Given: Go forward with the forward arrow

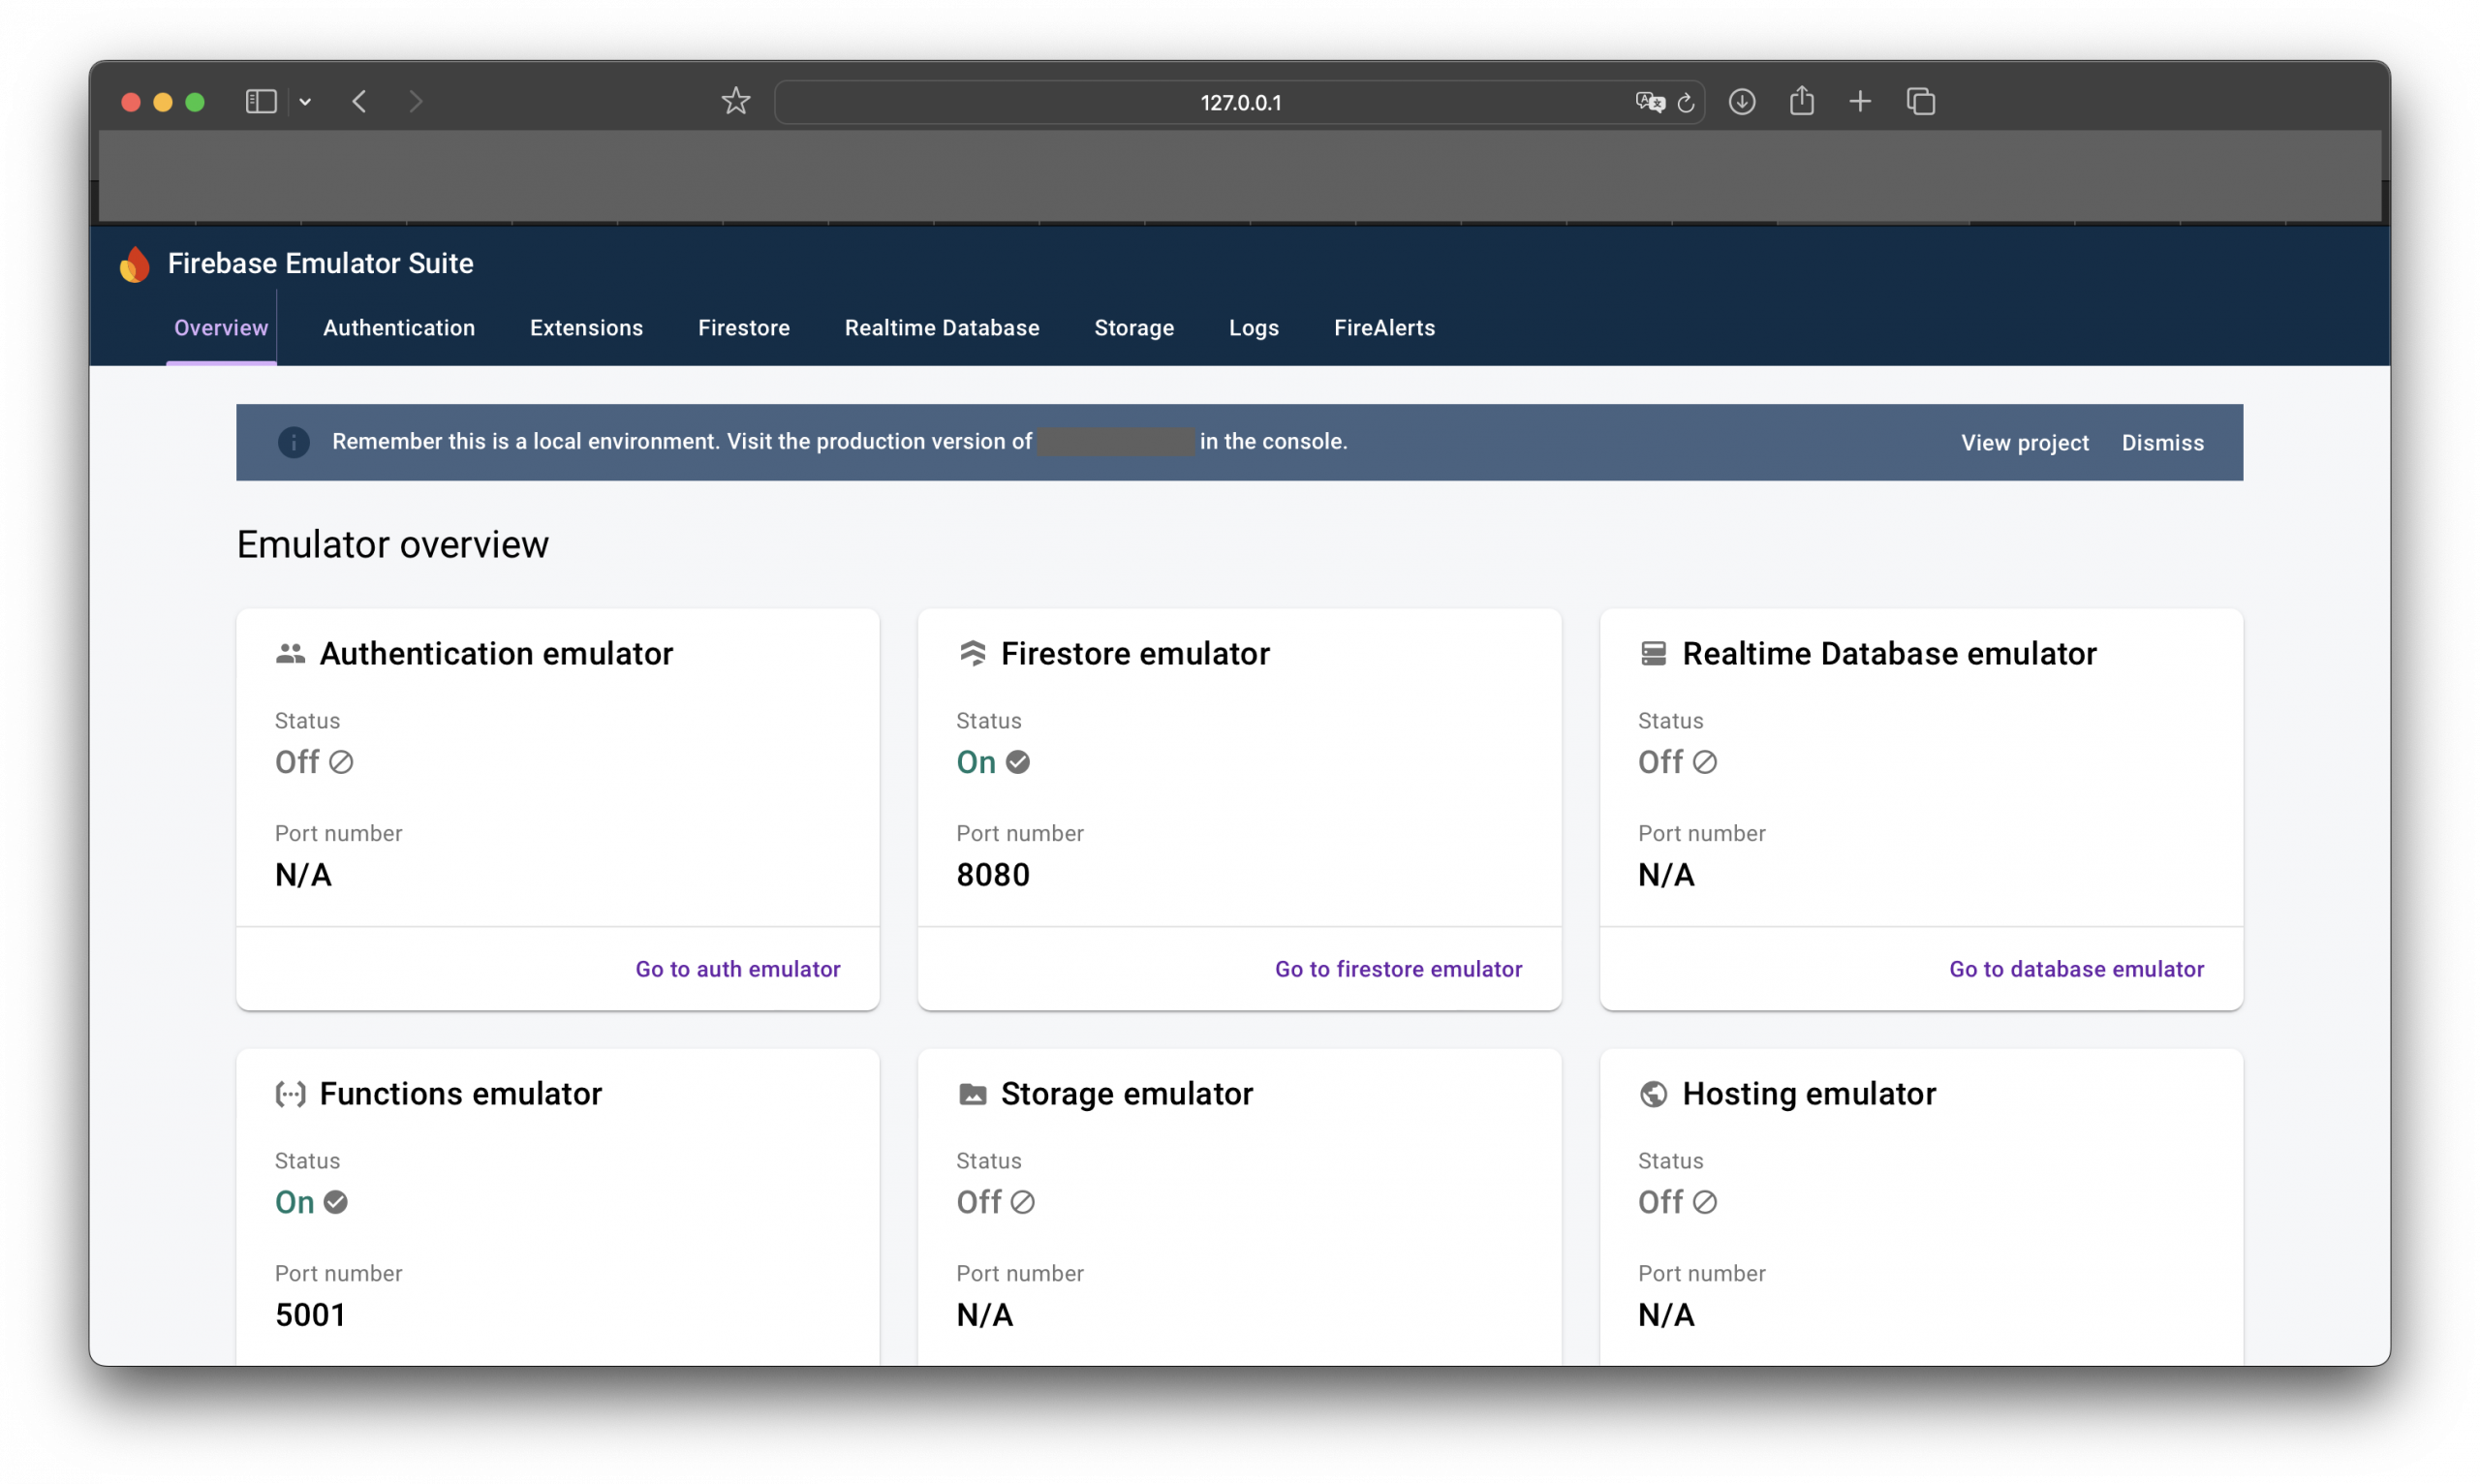Looking at the screenshot, I should pos(416,102).
